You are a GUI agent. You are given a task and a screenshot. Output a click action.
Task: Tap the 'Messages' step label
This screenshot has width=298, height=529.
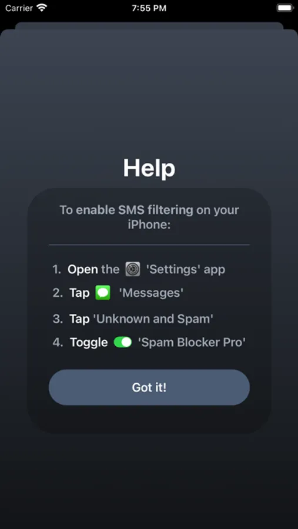(151, 293)
